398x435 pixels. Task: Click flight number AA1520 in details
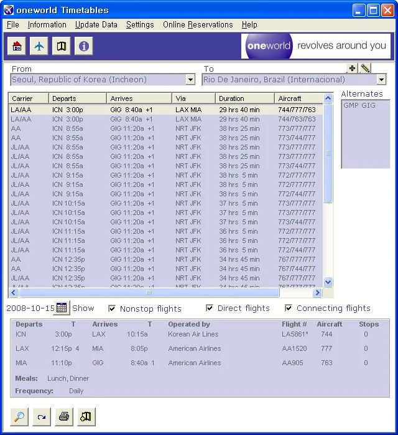[x=294, y=348]
